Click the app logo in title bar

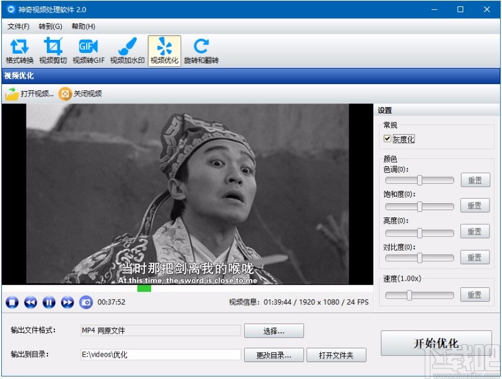point(11,9)
